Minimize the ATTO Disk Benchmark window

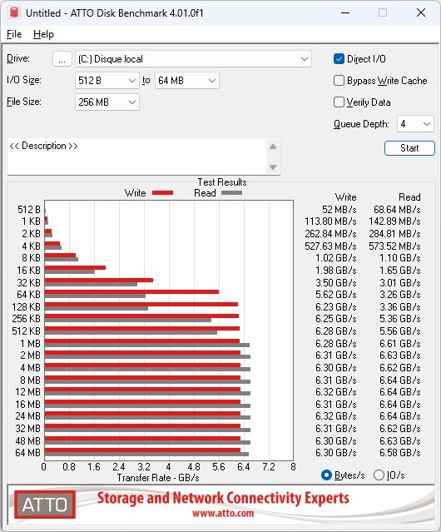[x=345, y=12]
